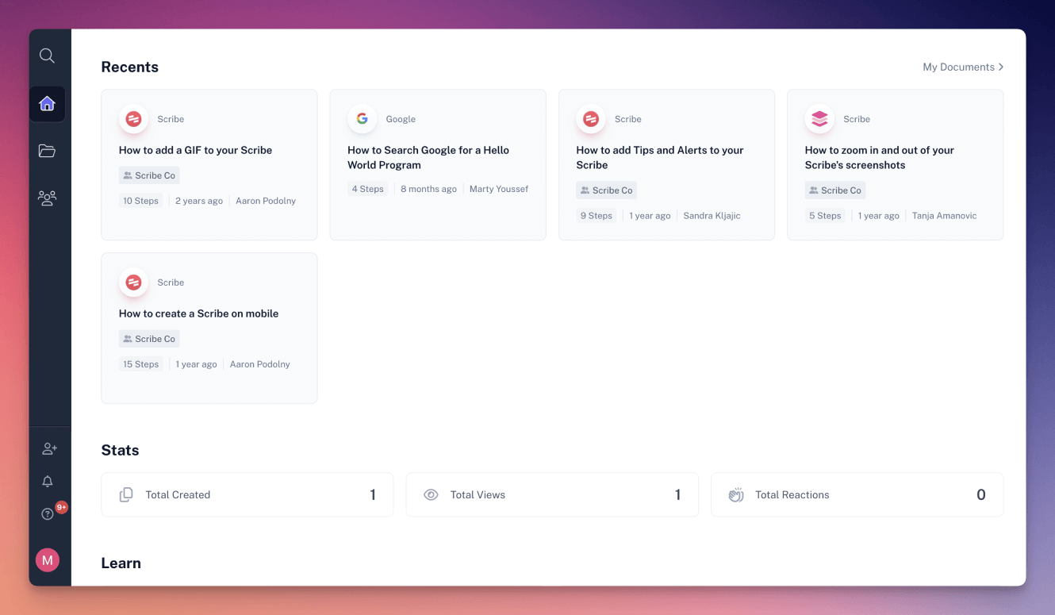Click the 9+ notification badge
Screen dimensions: 1055x615
click(62, 506)
